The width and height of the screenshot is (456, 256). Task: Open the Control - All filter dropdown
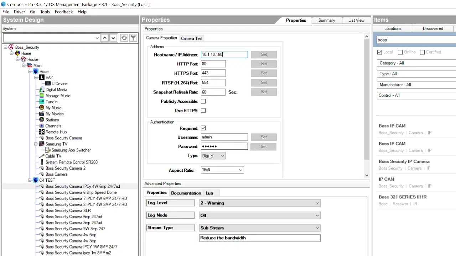tap(416, 95)
